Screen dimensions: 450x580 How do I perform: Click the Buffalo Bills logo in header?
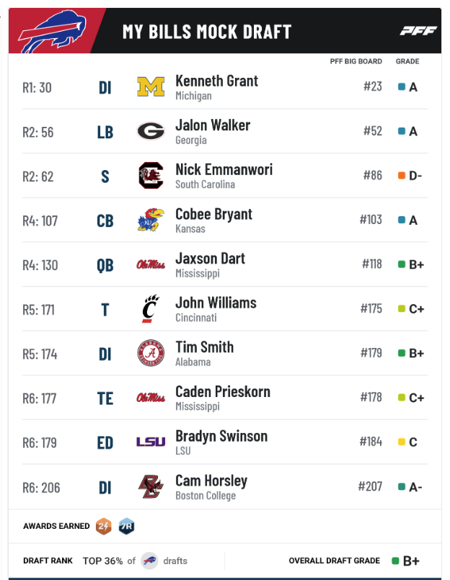pyautogui.click(x=52, y=32)
